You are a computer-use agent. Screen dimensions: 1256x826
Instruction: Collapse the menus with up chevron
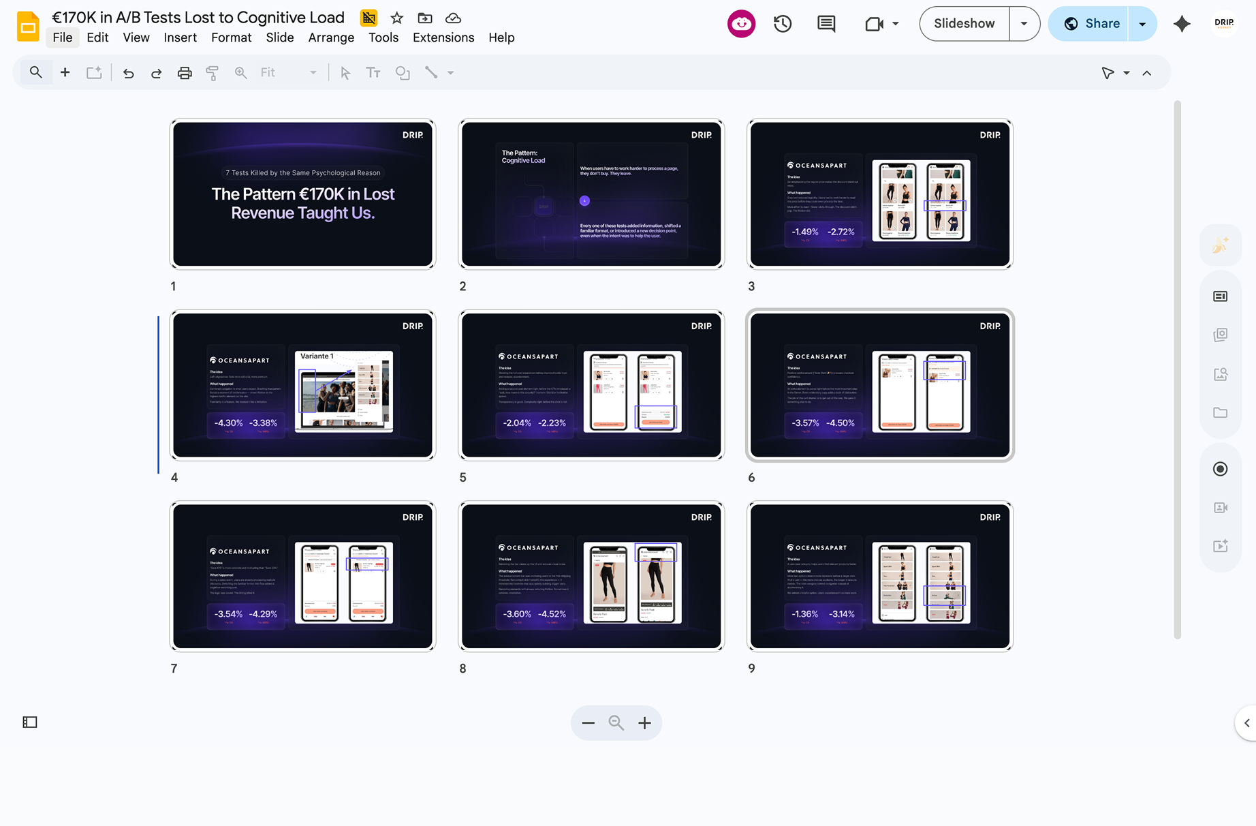(1147, 73)
